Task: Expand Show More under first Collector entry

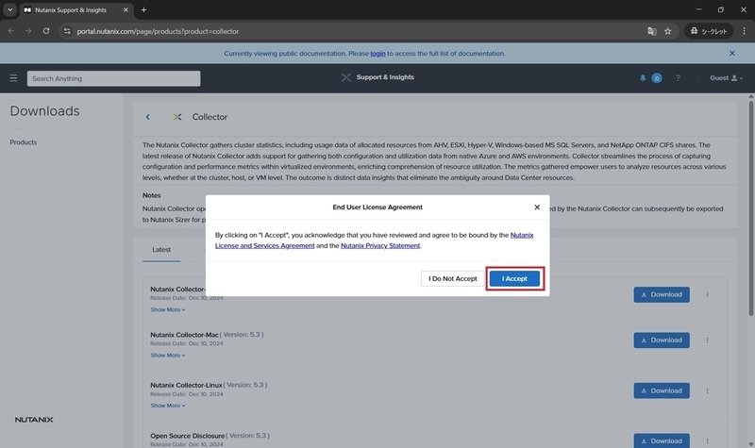Action: tap(168, 310)
